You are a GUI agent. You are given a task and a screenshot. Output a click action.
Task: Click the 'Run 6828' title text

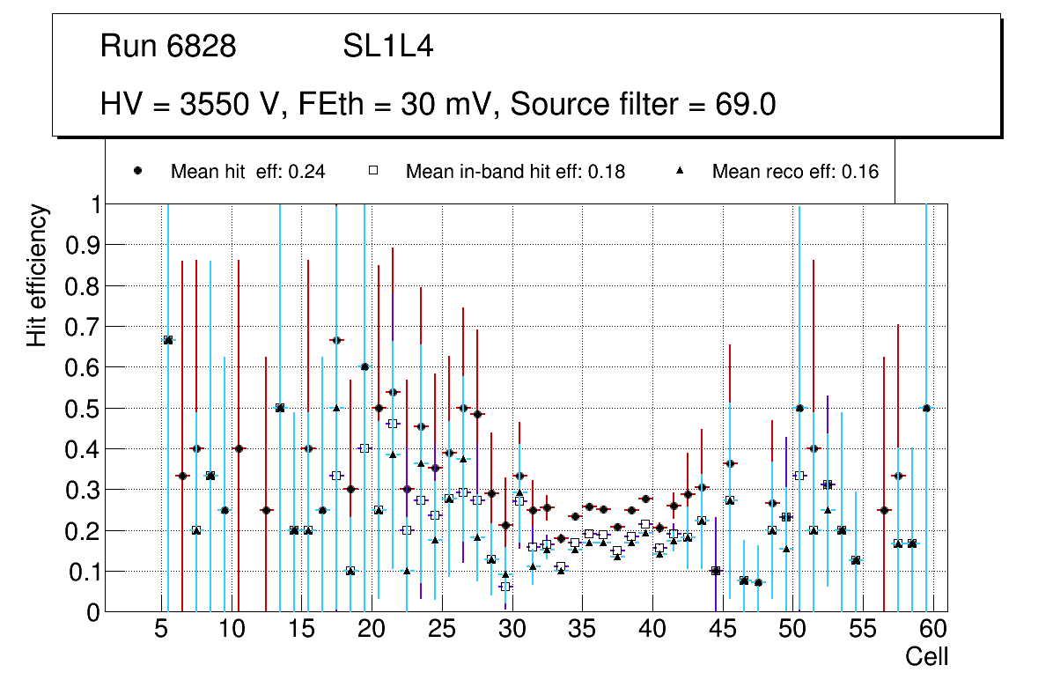(x=168, y=47)
